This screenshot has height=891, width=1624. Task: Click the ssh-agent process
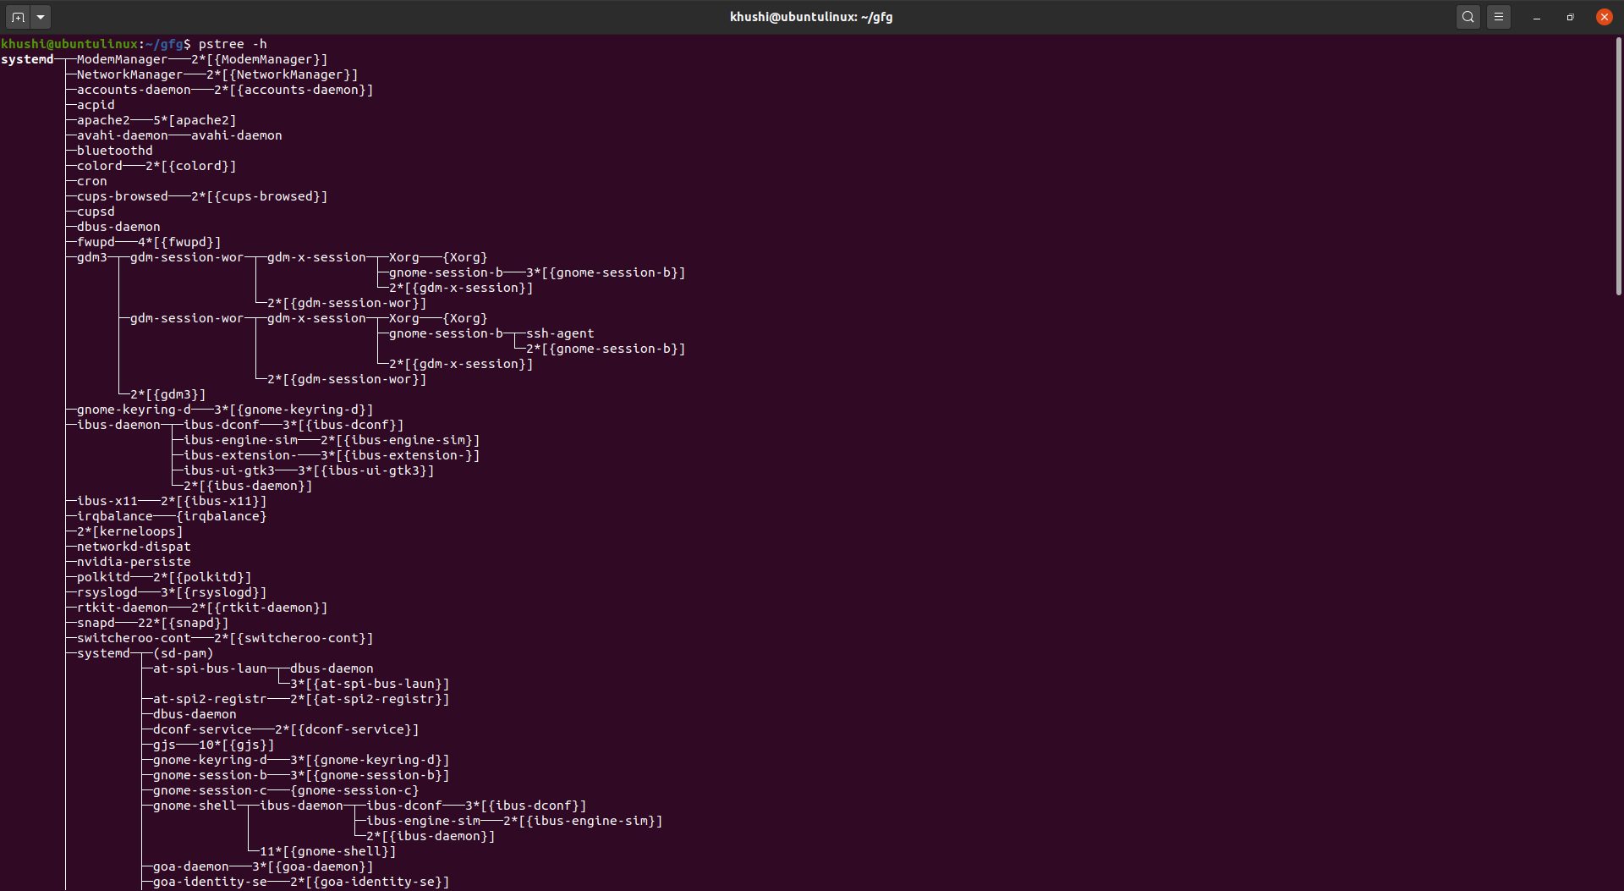click(560, 333)
